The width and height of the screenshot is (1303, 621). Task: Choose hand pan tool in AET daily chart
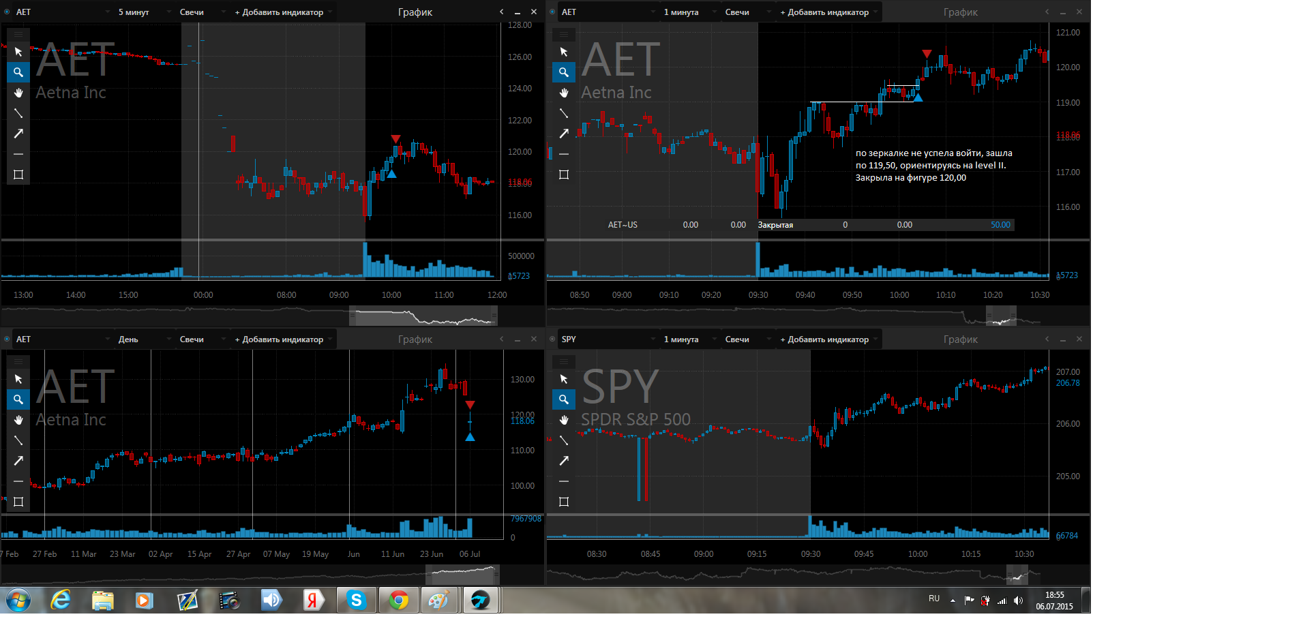18,420
